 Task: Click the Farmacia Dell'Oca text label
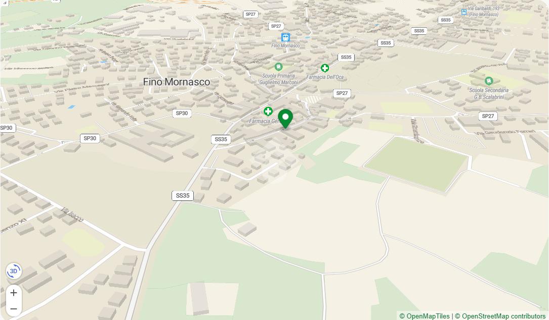pyautogui.click(x=325, y=77)
